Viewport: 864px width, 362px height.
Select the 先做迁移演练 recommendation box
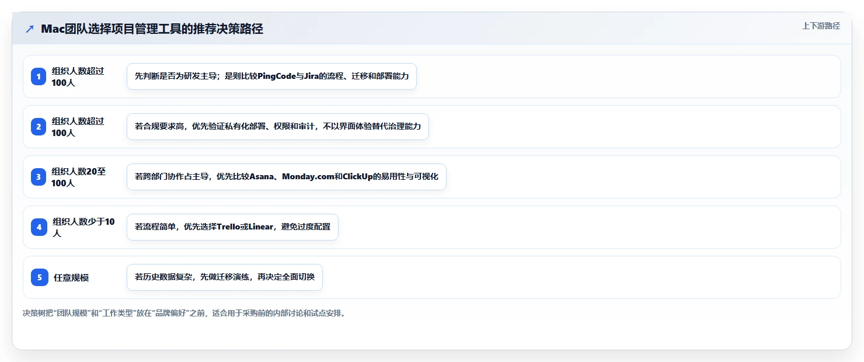(x=225, y=277)
